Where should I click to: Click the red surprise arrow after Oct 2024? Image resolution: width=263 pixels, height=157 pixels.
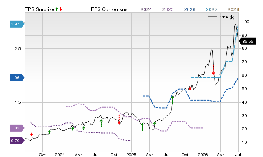click(119, 120)
